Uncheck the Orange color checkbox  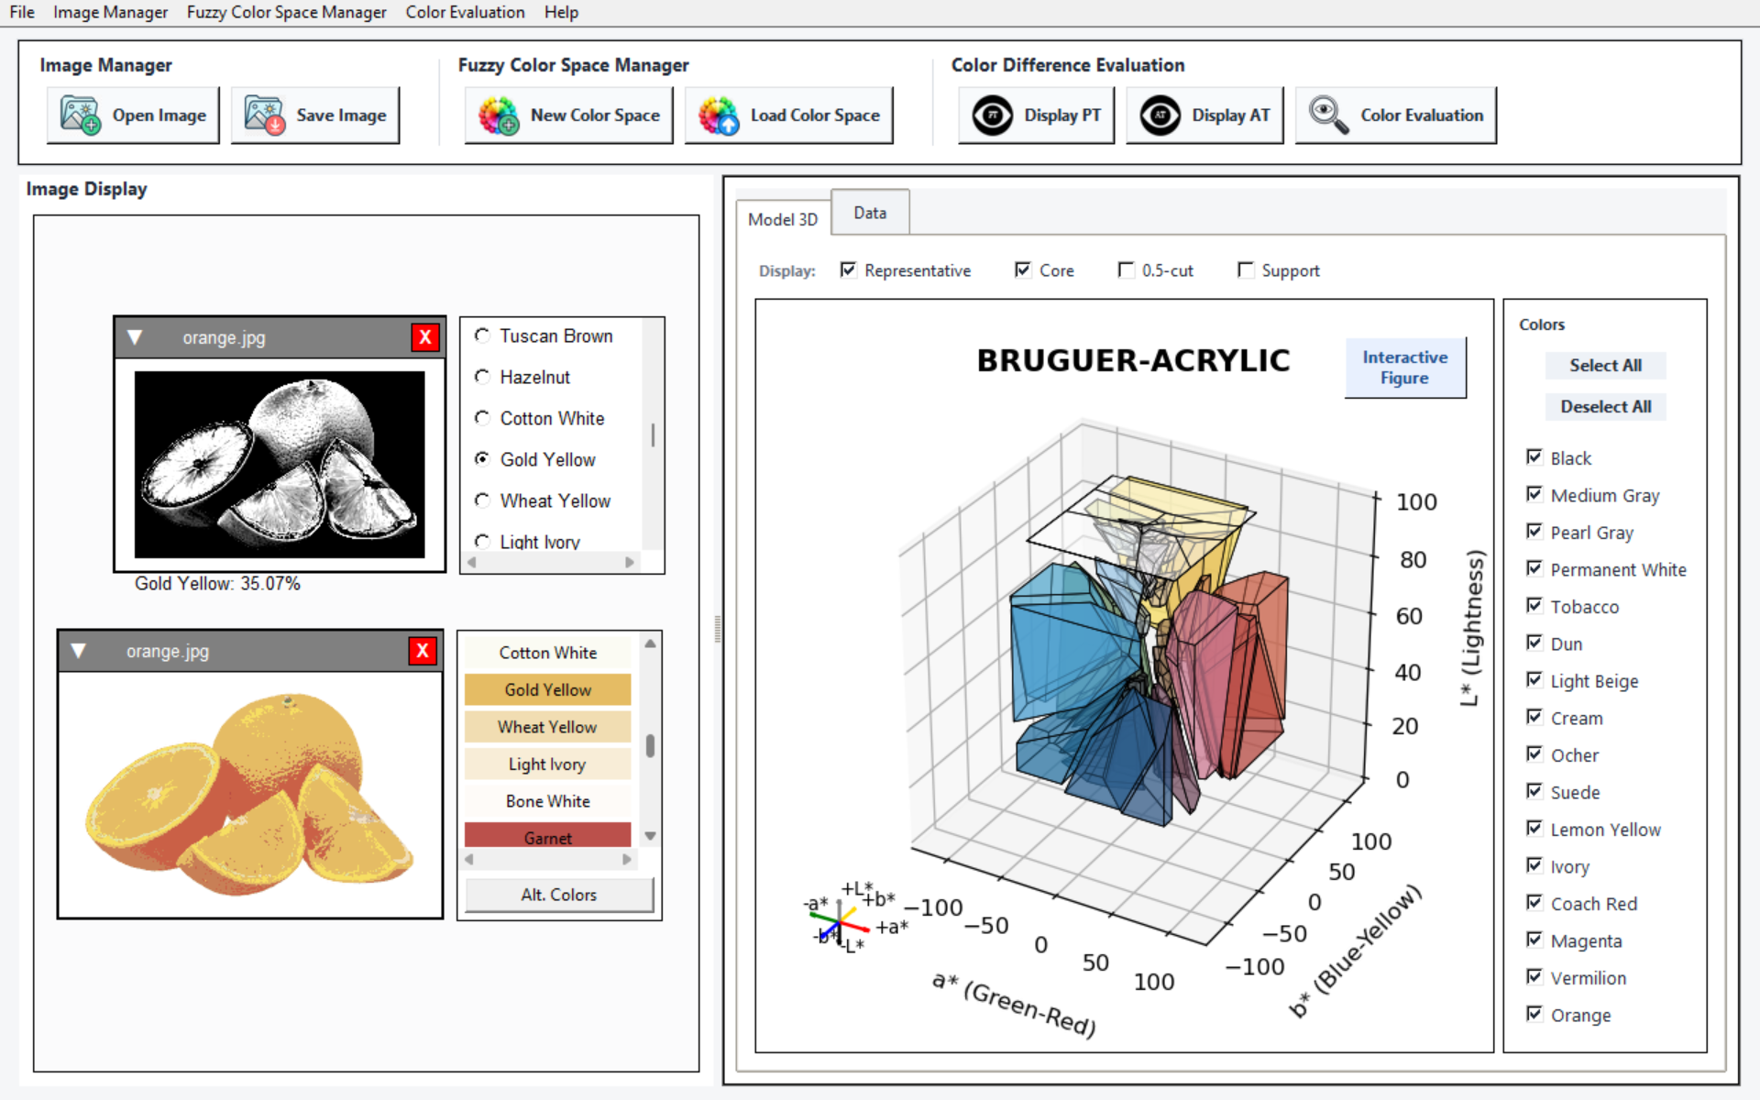coord(1534,1014)
